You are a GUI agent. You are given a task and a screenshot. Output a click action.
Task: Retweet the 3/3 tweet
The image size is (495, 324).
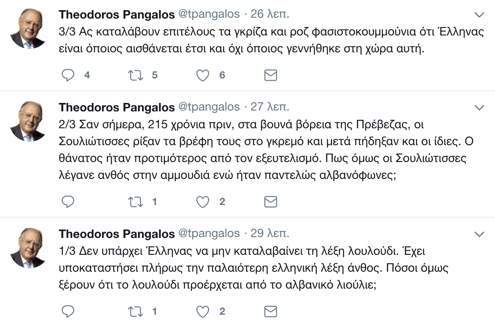(x=136, y=76)
